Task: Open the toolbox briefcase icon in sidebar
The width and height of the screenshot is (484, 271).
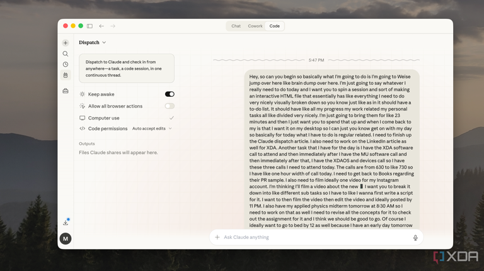Action: coord(66,91)
